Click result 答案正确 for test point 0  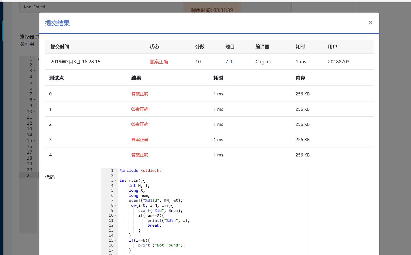coord(140,94)
